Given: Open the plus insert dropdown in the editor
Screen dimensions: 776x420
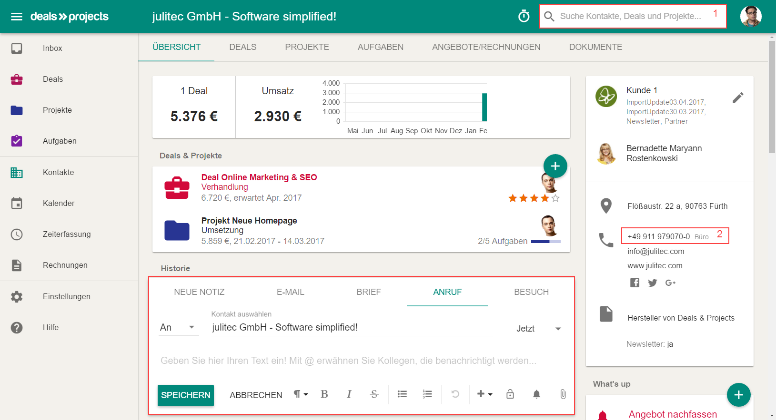Looking at the screenshot, I should coord(484,394).
